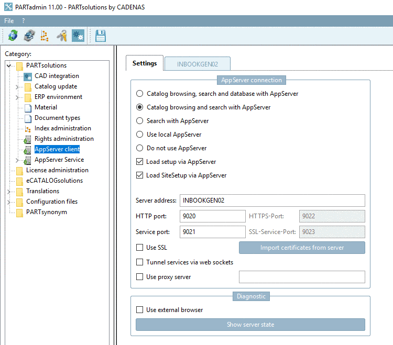Select Catalog browsing, search and database radio
The height and width of the screenshot is (345, 393).
tap(139, 94)
